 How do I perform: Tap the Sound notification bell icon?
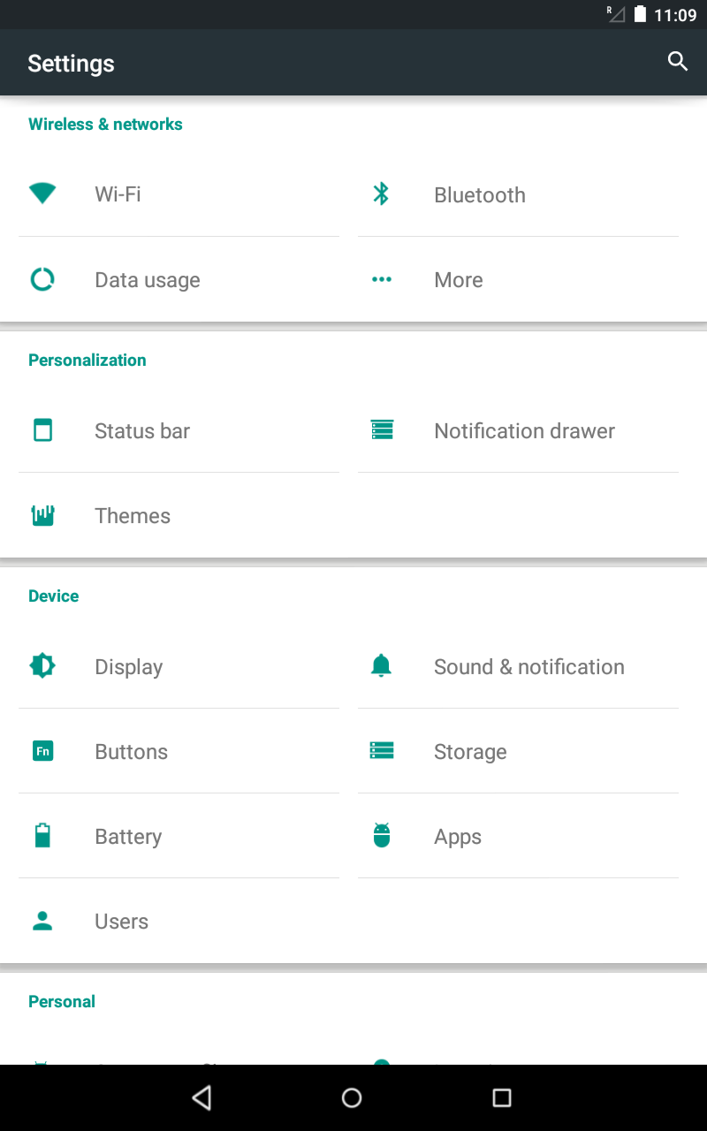point(381,665)
